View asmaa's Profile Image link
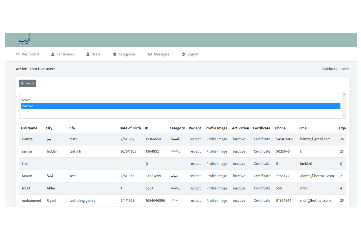This screenshot has width=361, height=241. pos(217,151)
